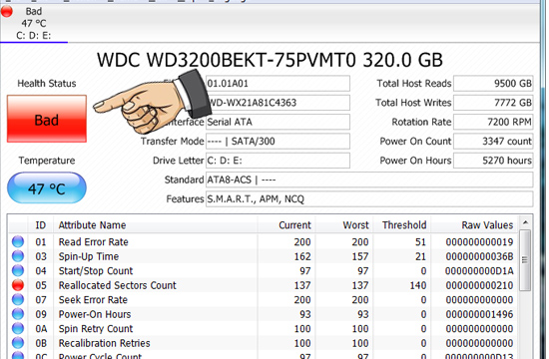The width and height of the screenshot is (549, 359).
Task: Click the Total Host Writes value 7772 GB
Action: tap(493, 103)
